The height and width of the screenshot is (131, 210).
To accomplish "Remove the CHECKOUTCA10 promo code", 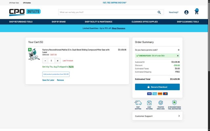I will click(178, 56).
